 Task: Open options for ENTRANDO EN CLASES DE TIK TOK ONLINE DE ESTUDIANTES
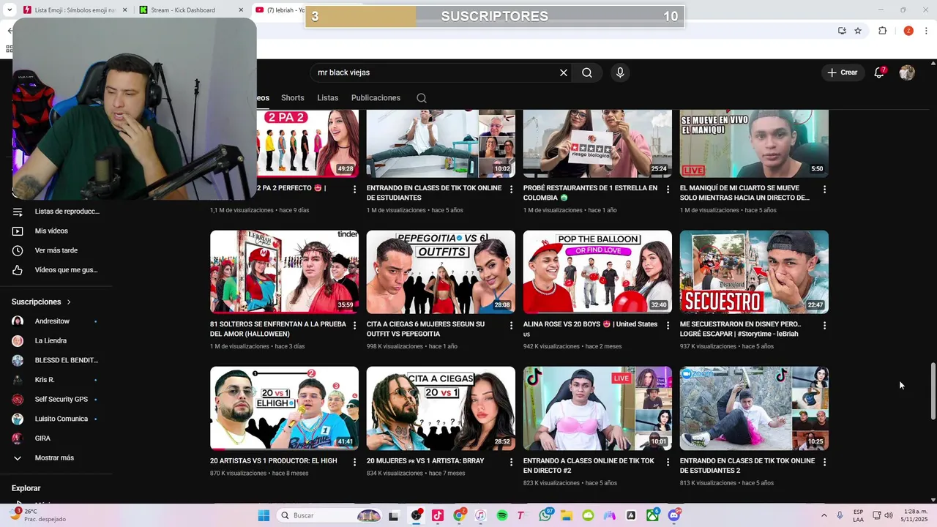(x=512, y=189)
